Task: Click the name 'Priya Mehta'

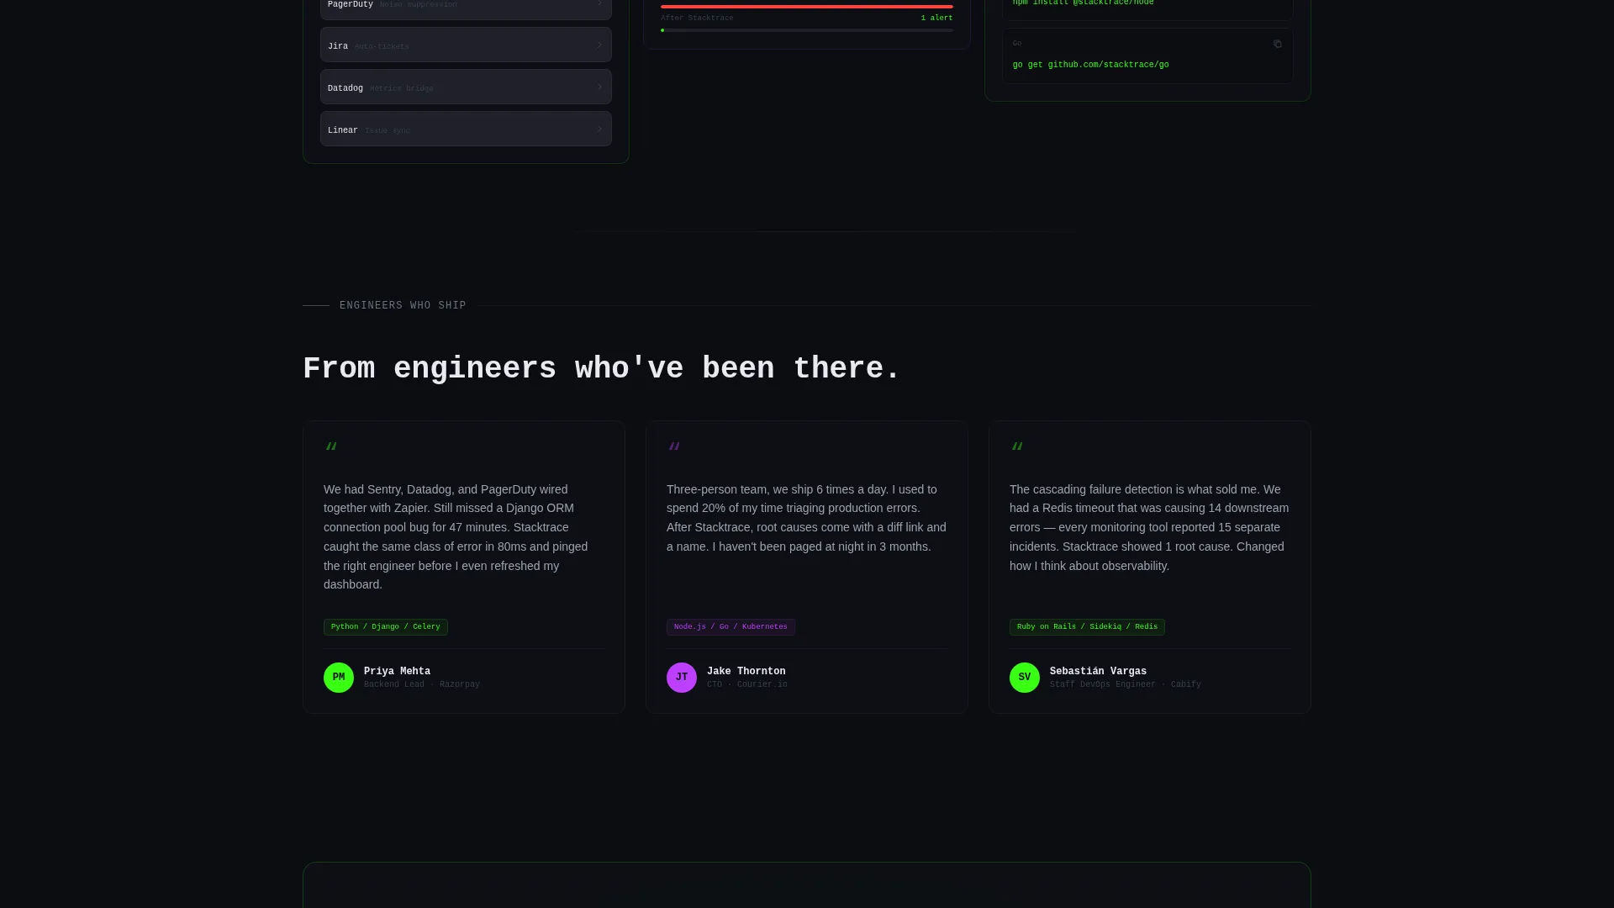Action: click(x=397, y=672)
